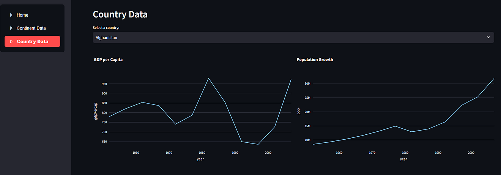Expand the country list using the chevron arrow

click(488, 38)
